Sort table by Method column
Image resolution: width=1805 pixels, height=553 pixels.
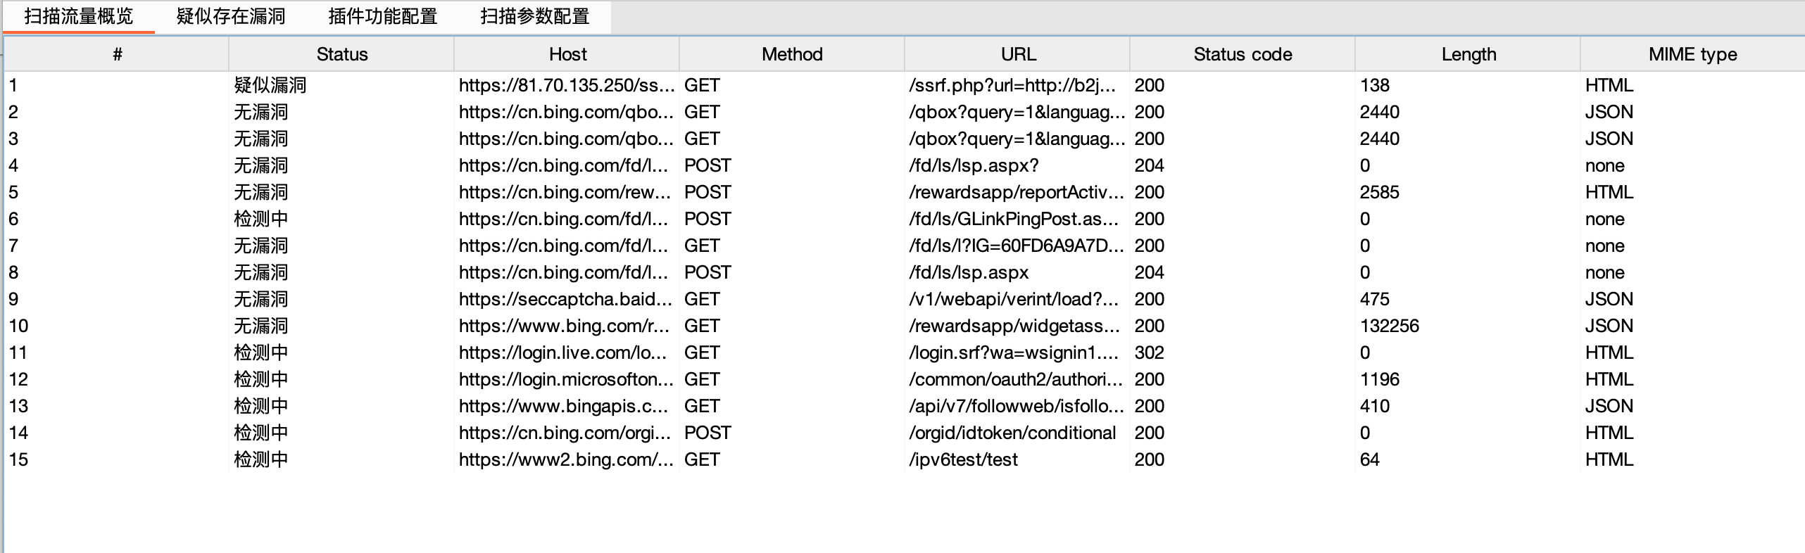[791, 54]
